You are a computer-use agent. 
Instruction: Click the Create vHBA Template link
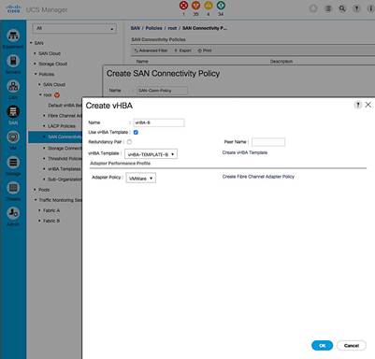(x=245, y=152)
